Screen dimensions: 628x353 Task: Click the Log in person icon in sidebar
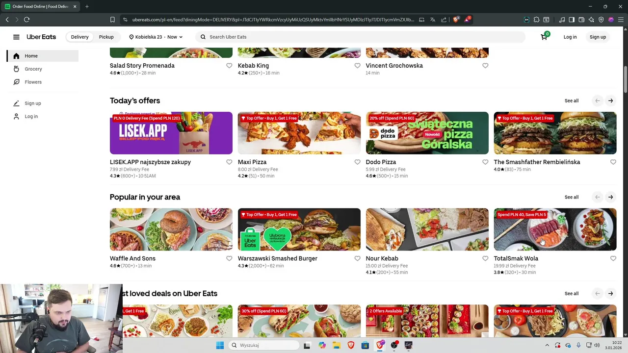[16, 116]
